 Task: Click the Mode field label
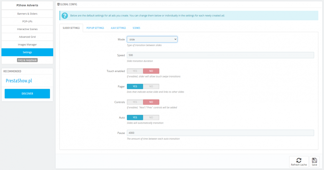coord(121,40)
